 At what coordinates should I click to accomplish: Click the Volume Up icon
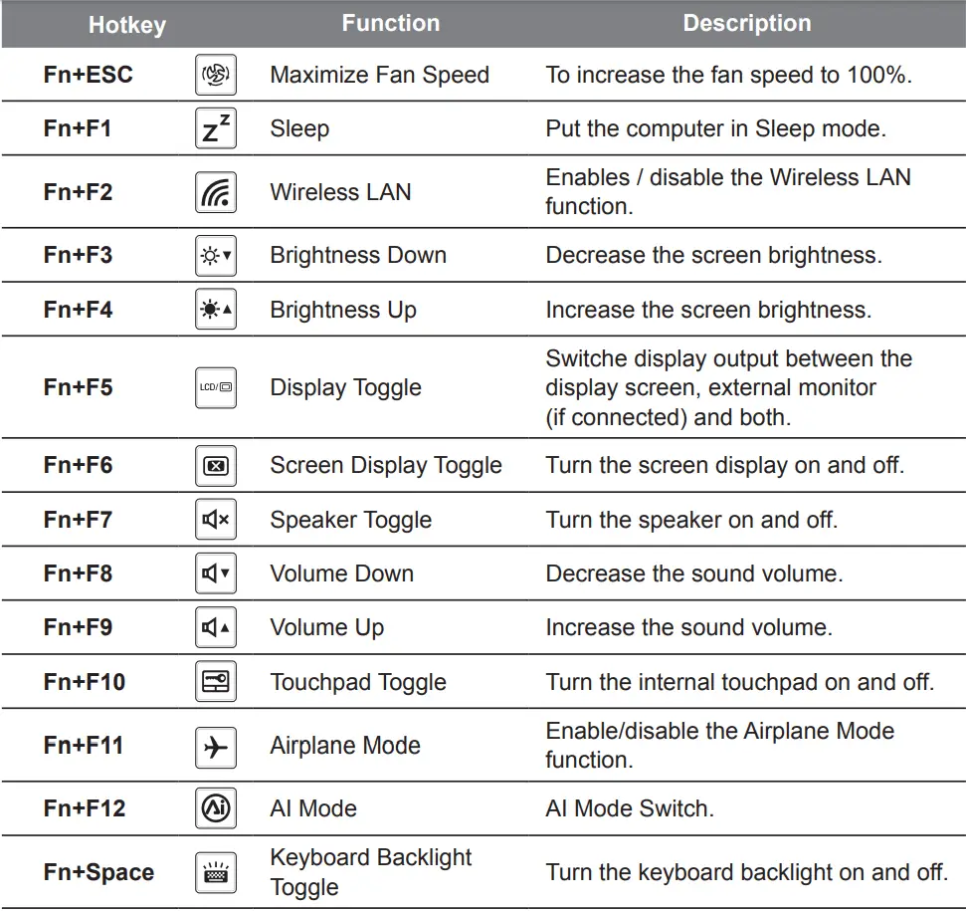pos(215,627)
